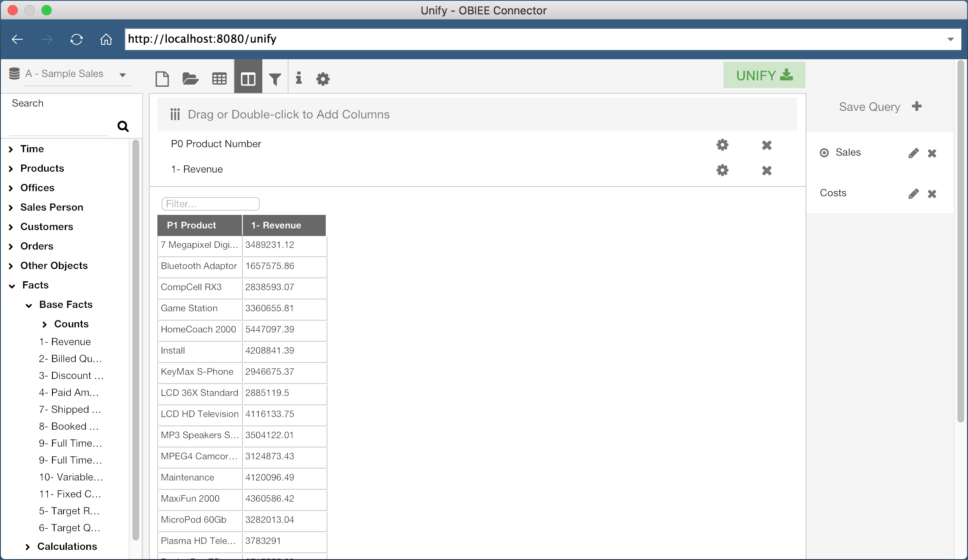Select the Sales query radio button
968x560 pixels.
(824, 153)
